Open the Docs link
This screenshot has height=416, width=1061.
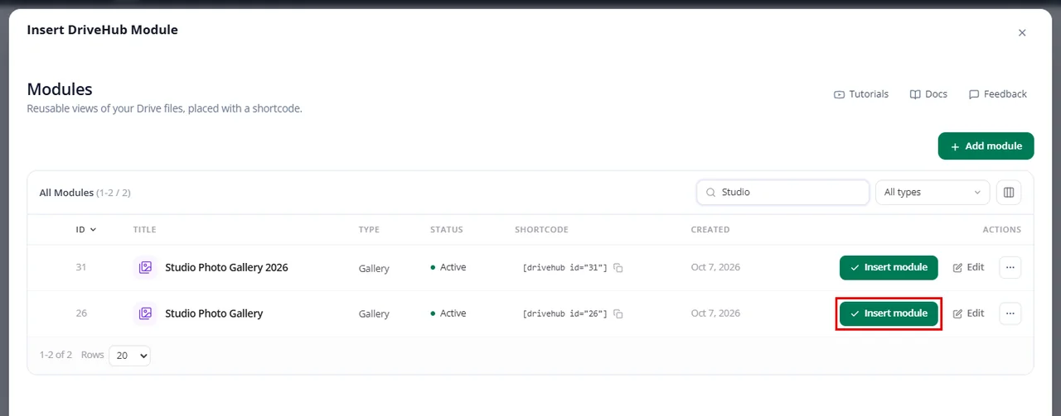click(x=928, y=94)
